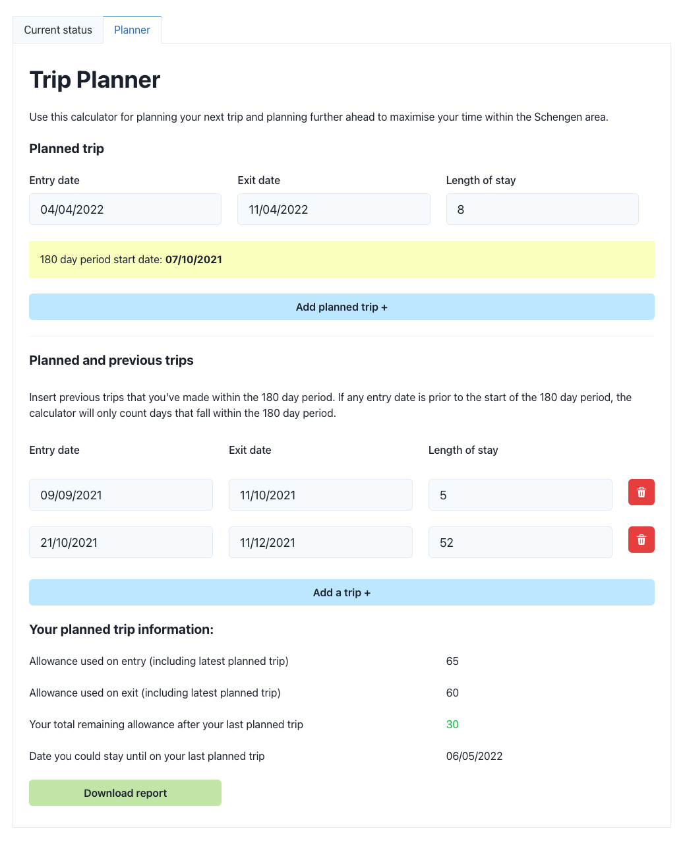This screenshot has height=843, width=685.
Task: Delete the 21/10/2021 trip with trash icon
Action: pyautogui.click(x=641, y=540)
